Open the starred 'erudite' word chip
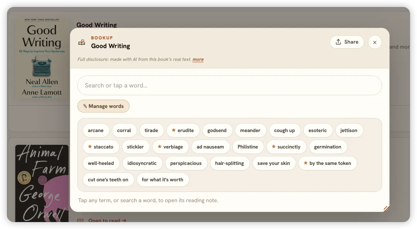Screen dimensions: 417x229 (x=183, y=130)
